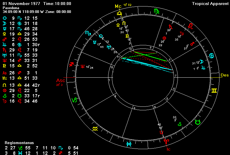230x155 pixels.
Task: Select the Neptune trident inside the chart wheel
Action: [x=83, y=66]
